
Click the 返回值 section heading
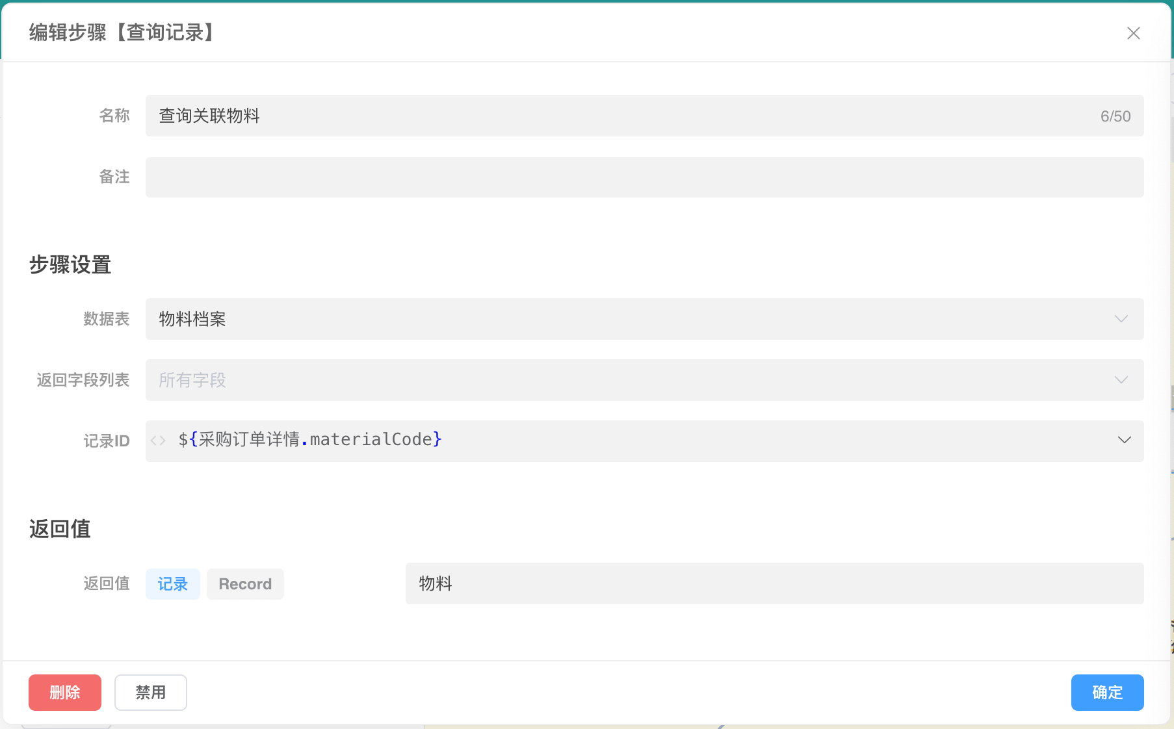60,529
